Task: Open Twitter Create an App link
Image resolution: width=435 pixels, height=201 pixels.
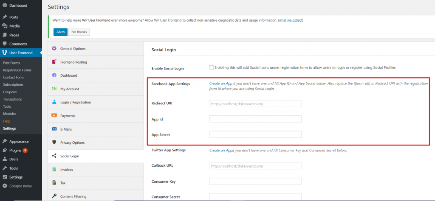Action: pyautogui.click(x=221, y=151)
